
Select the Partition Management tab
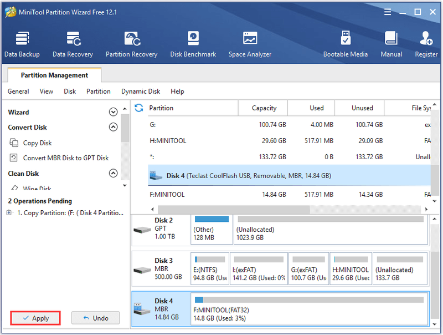click(54, 75)
